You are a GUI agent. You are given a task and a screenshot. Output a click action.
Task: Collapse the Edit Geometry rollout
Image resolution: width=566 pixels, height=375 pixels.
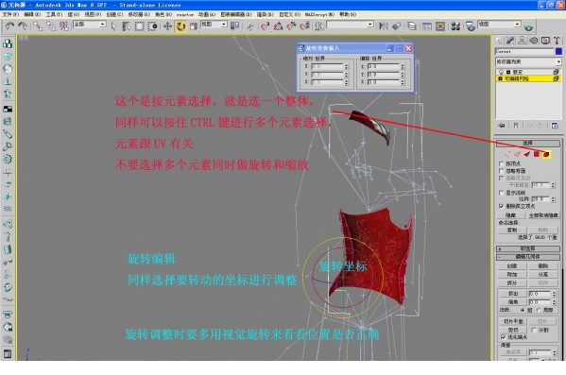[528, 257]
